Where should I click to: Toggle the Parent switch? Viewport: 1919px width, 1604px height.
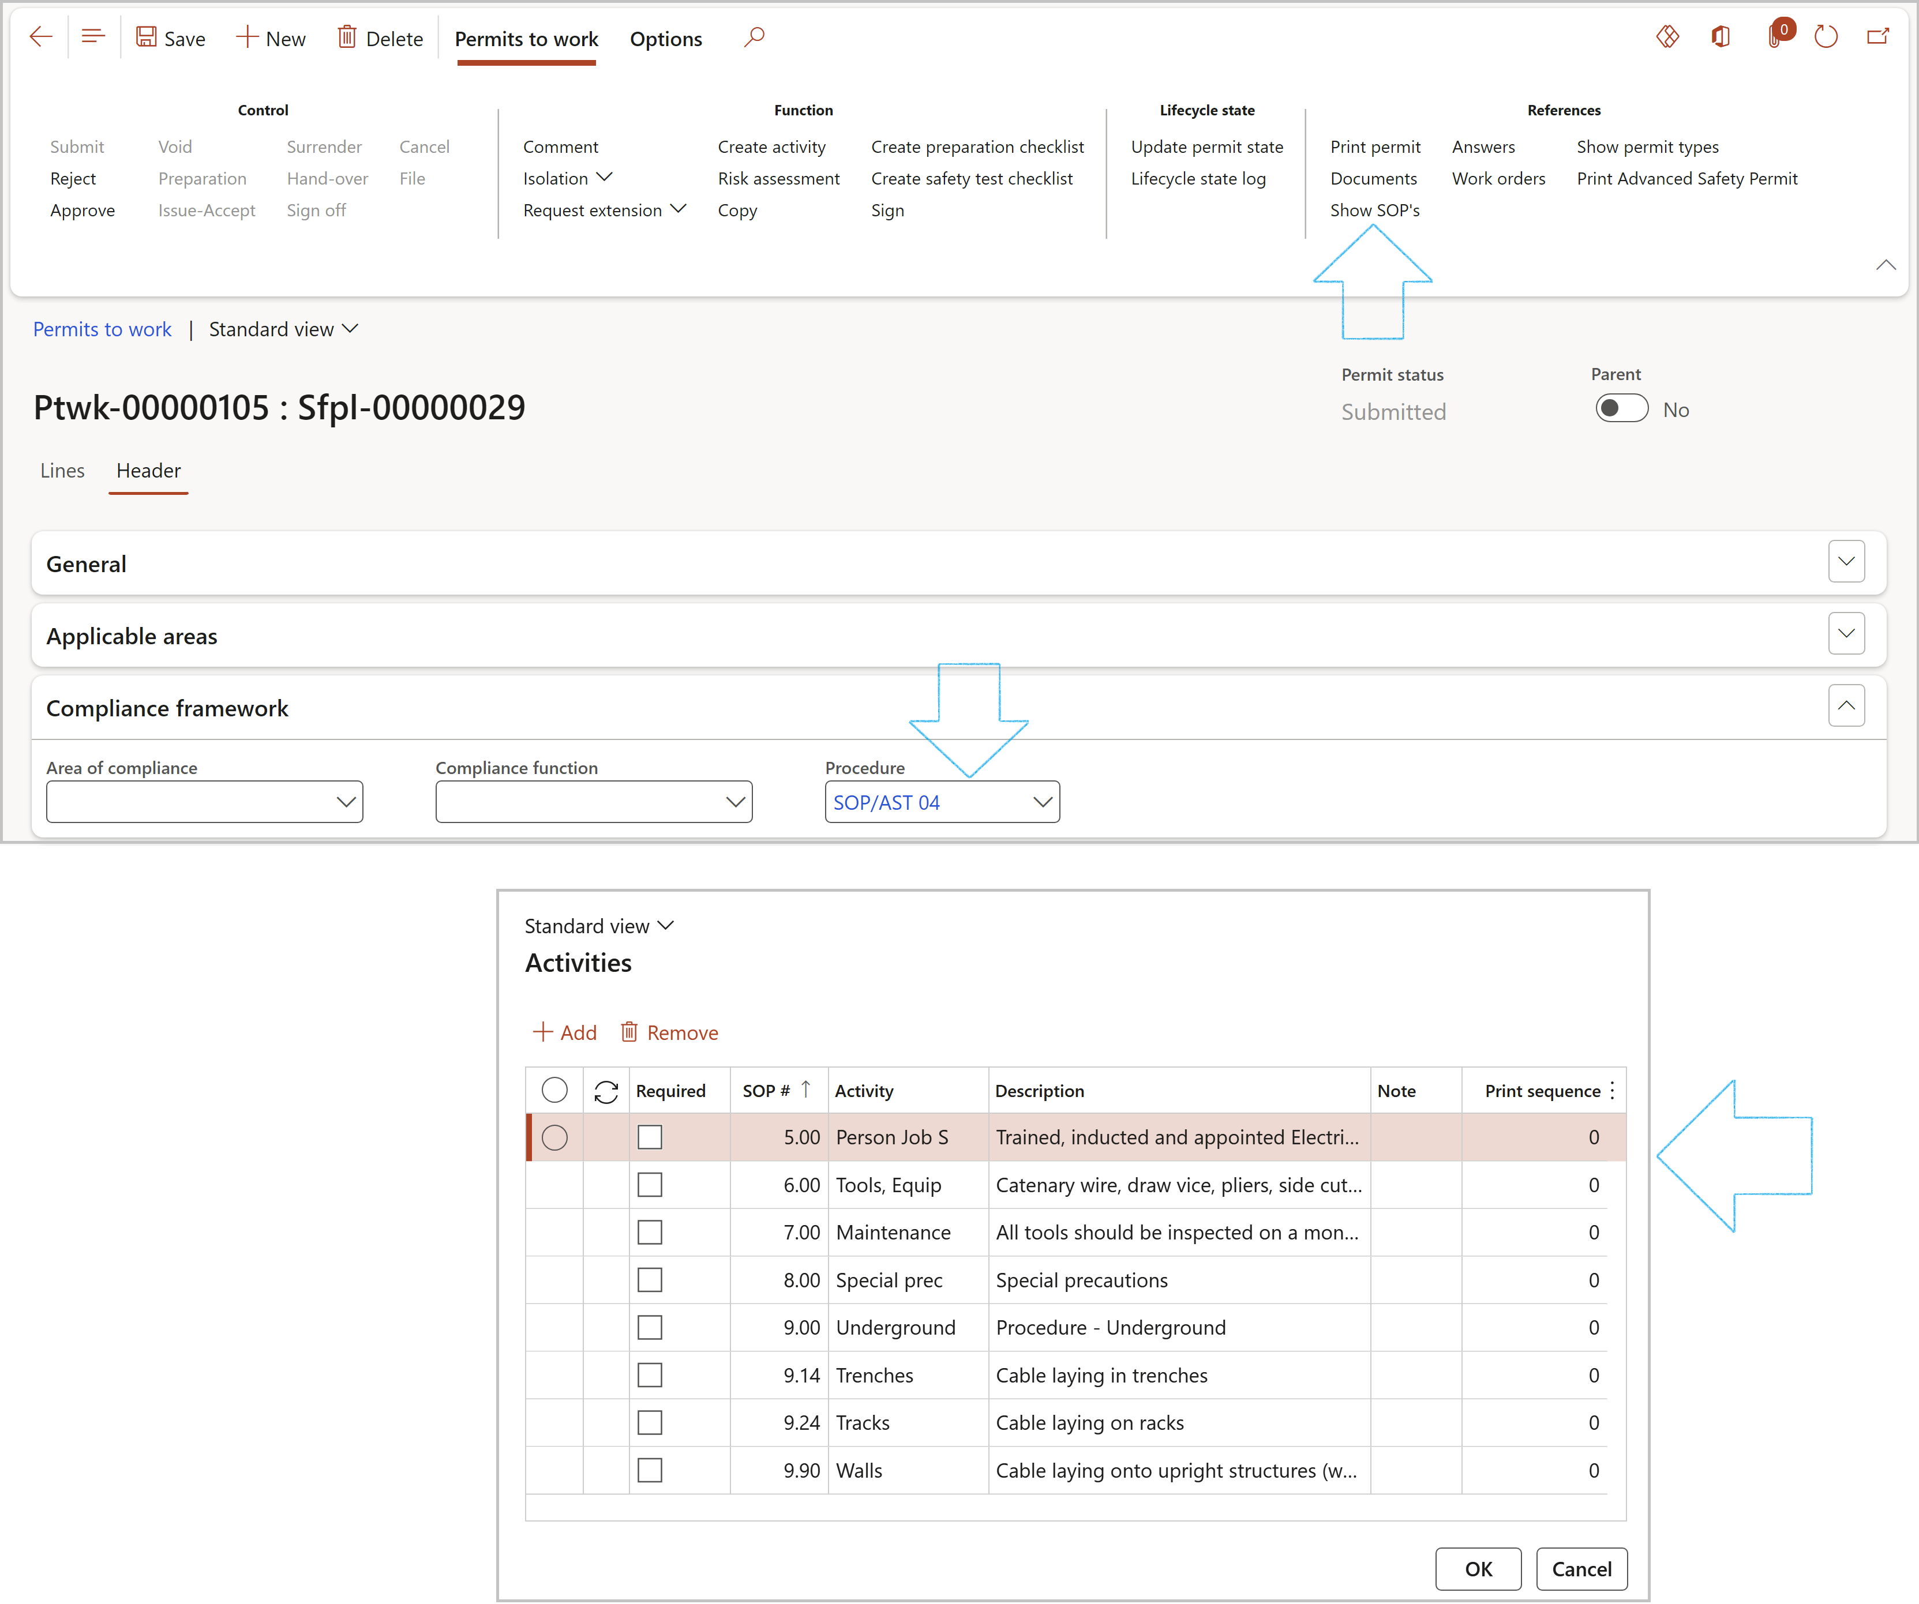[1622, 408]
